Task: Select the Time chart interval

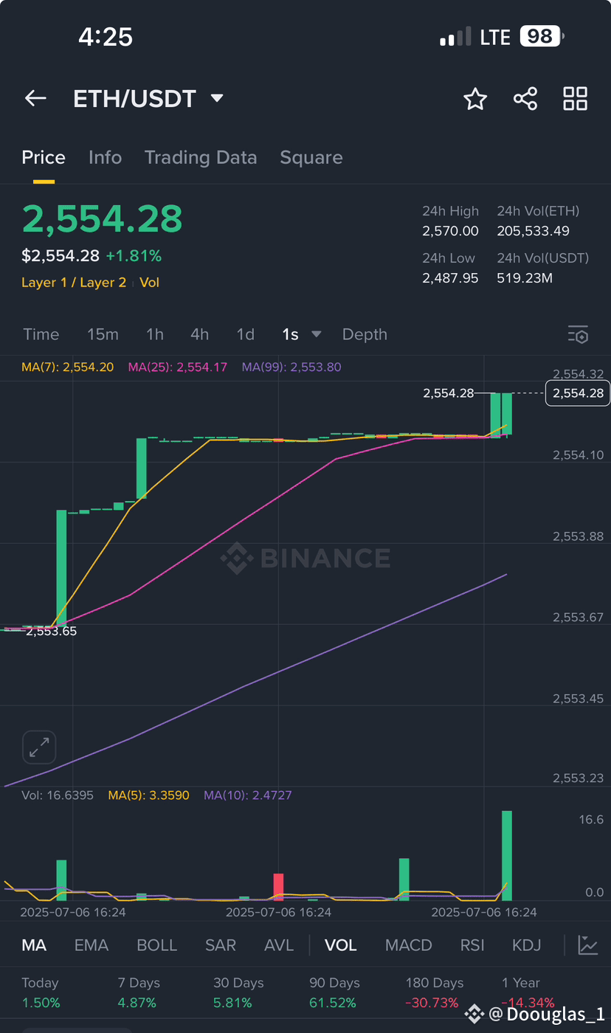Action: [x=41, y=334]
